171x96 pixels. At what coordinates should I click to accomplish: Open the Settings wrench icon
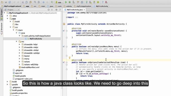pos(78,2)
